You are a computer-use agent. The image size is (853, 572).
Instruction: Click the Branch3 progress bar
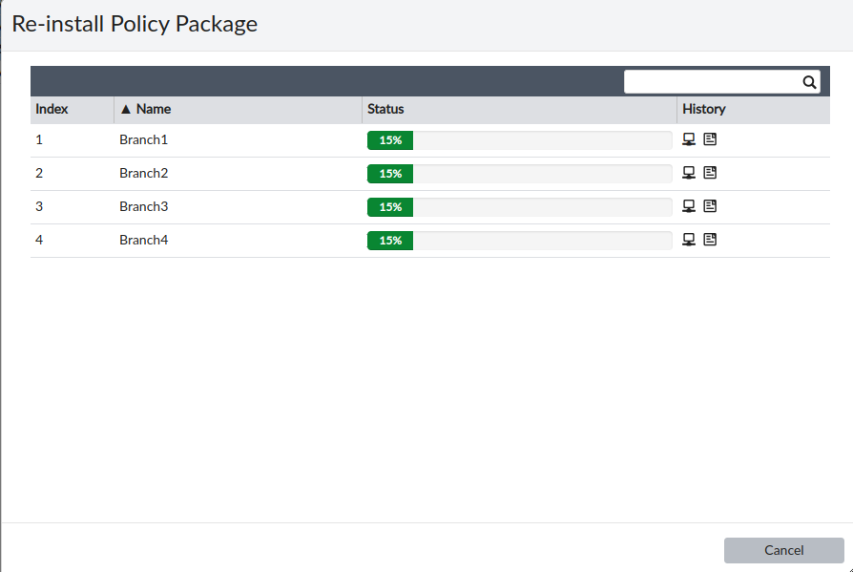tap(520, 207)
